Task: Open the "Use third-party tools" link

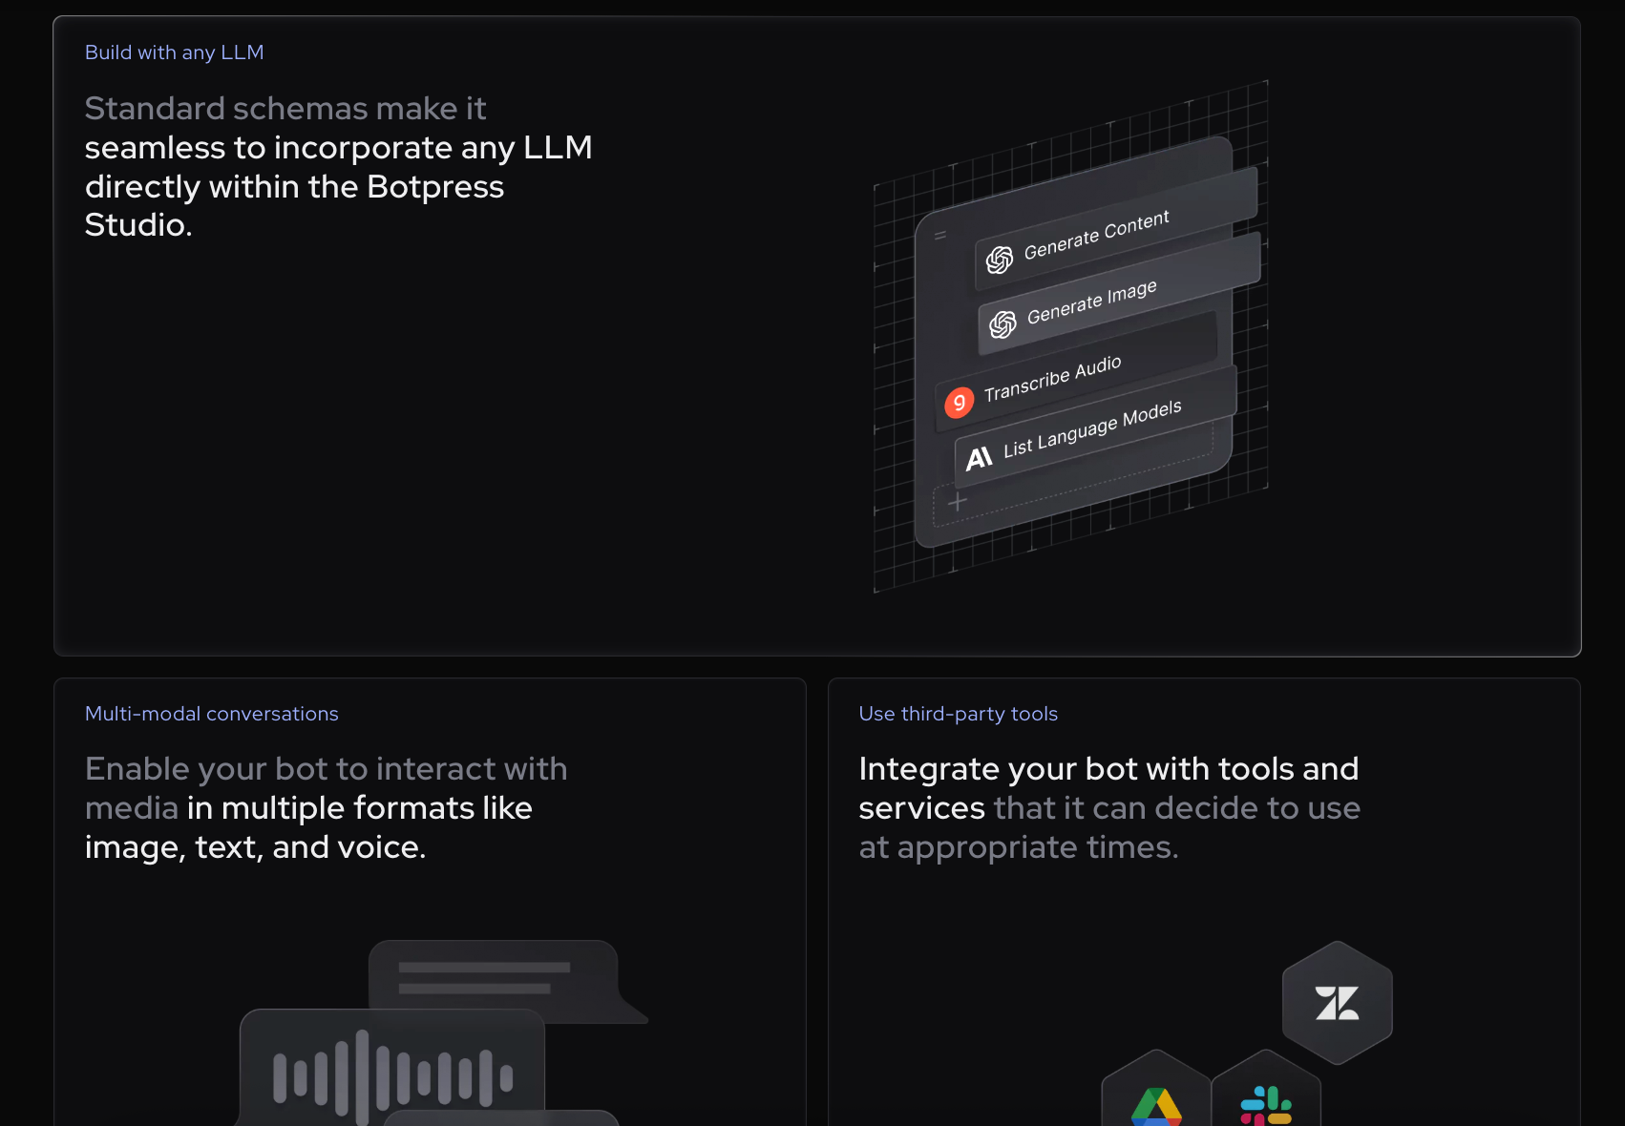Action: tap(958, 714)
